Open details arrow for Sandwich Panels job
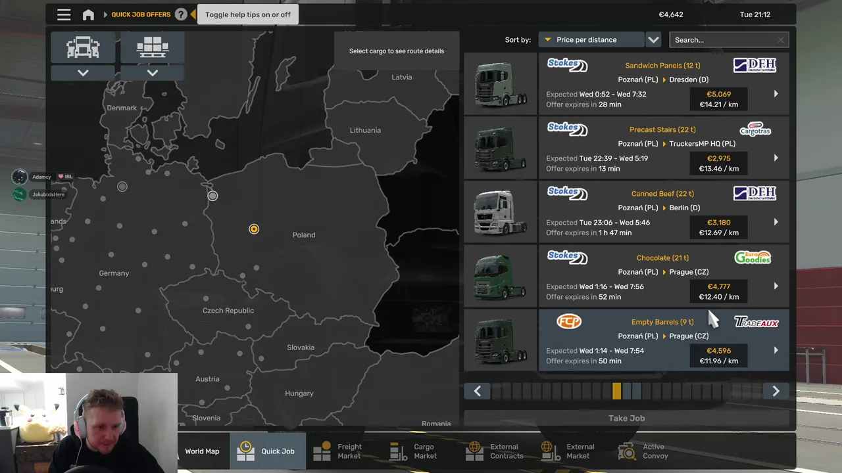842x473 pixels. (776, 94)
